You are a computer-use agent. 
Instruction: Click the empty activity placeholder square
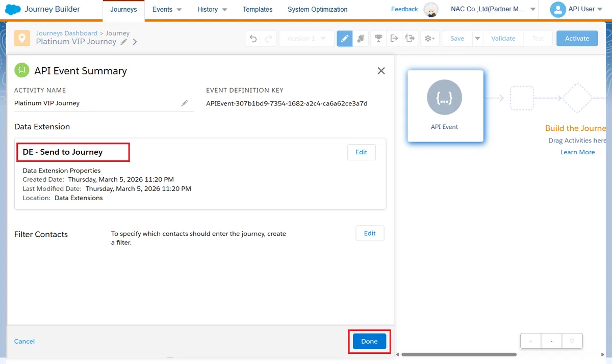(x=522, y=98)
